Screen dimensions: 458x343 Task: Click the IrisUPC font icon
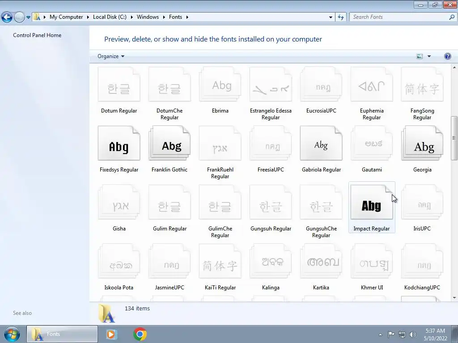422,202
